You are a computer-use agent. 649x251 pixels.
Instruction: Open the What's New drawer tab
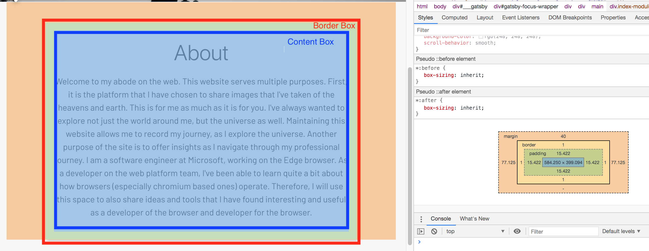[x=474, y=219]
